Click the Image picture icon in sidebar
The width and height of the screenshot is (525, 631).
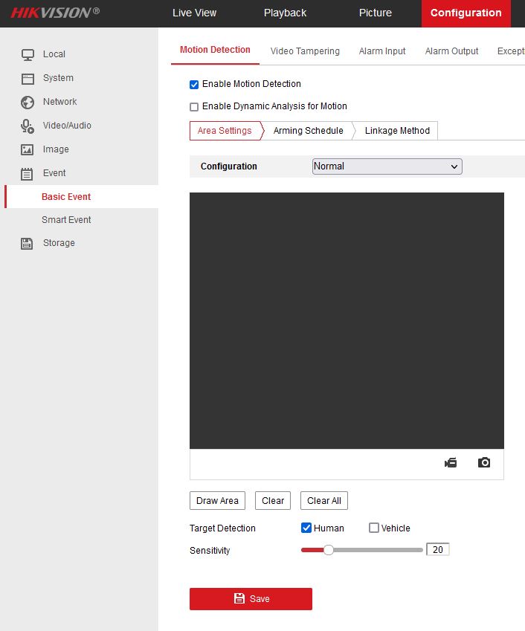28,149
